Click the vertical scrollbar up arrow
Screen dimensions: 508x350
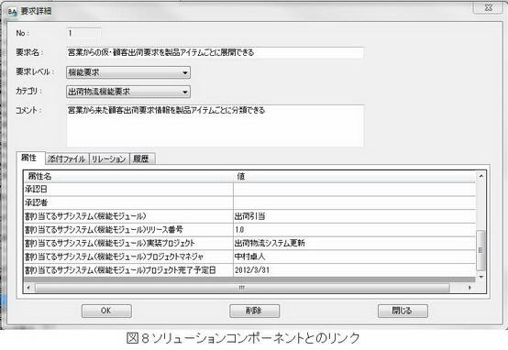pyautogui.click(x=480, y=176)
